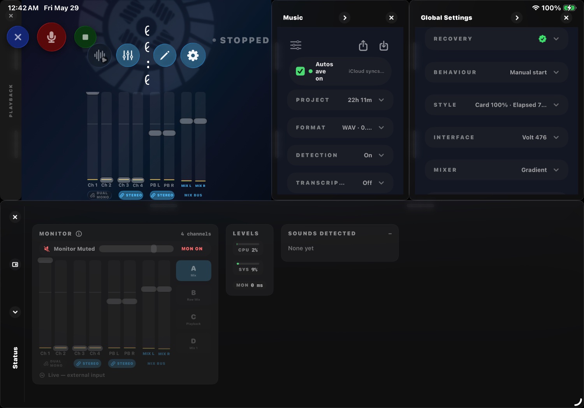This screenshot has height=408, width=584.
Task: Click the Status side tab label
Action: 15,358
